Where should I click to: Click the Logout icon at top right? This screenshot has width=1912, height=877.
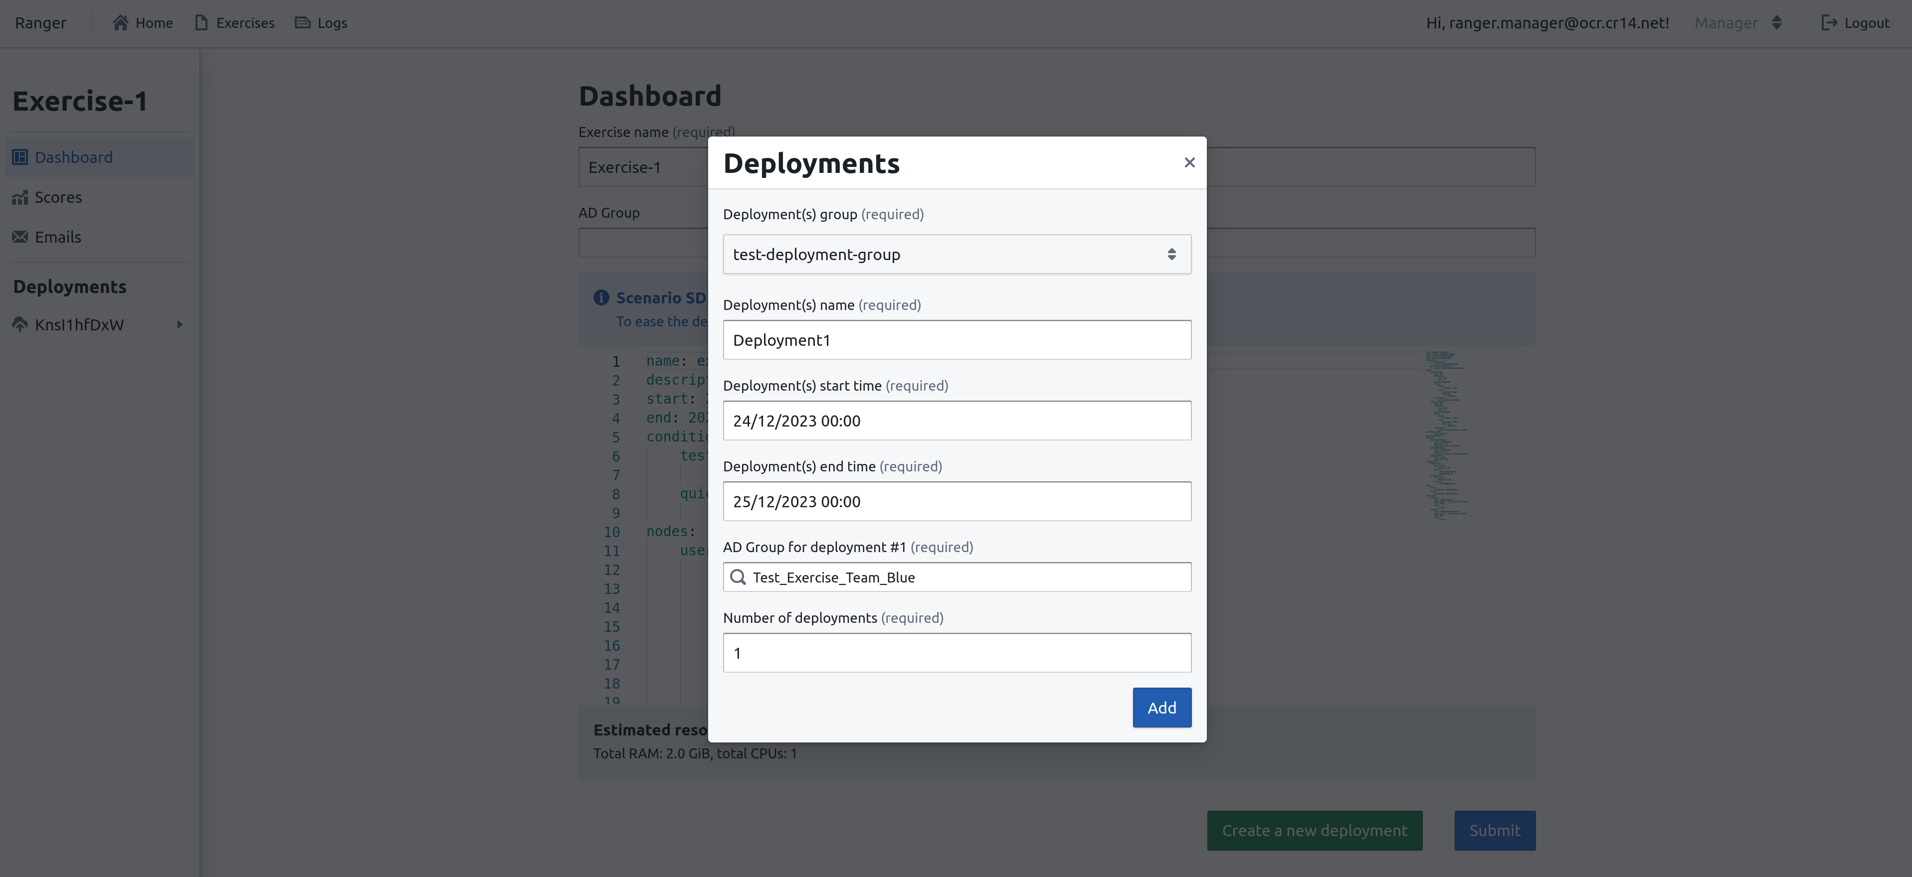(x=1829, y=22)
